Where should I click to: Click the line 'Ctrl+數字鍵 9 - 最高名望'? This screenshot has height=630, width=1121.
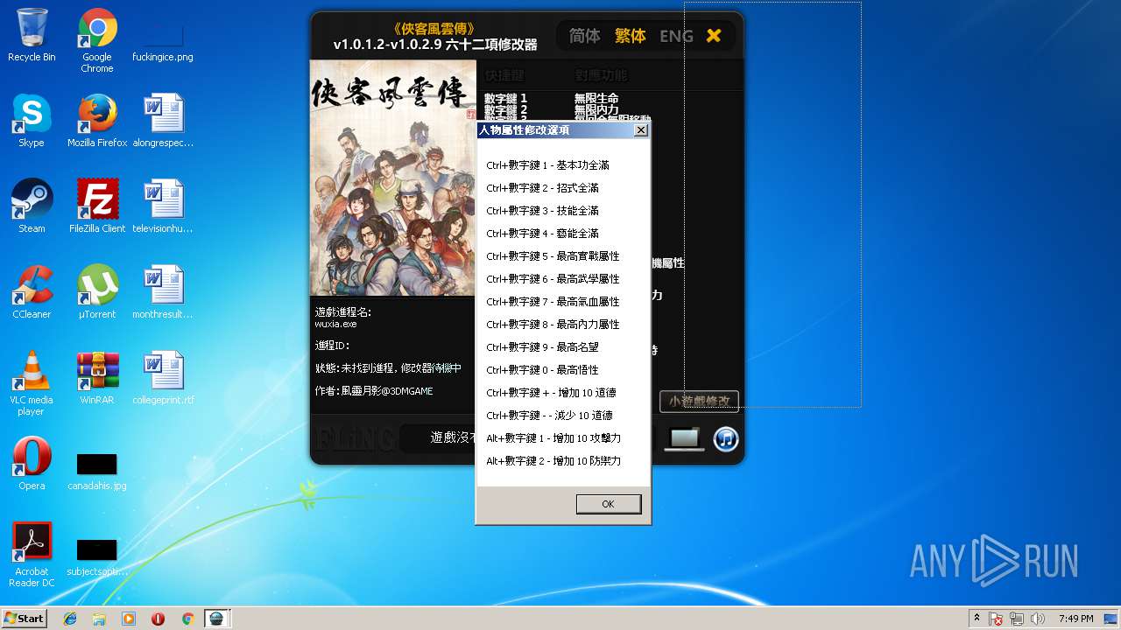pyautogui.click(x=542, y=347)
